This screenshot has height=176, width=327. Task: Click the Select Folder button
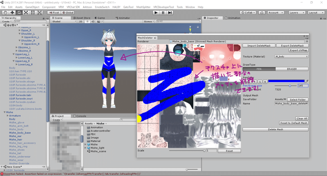coord(298,100)
